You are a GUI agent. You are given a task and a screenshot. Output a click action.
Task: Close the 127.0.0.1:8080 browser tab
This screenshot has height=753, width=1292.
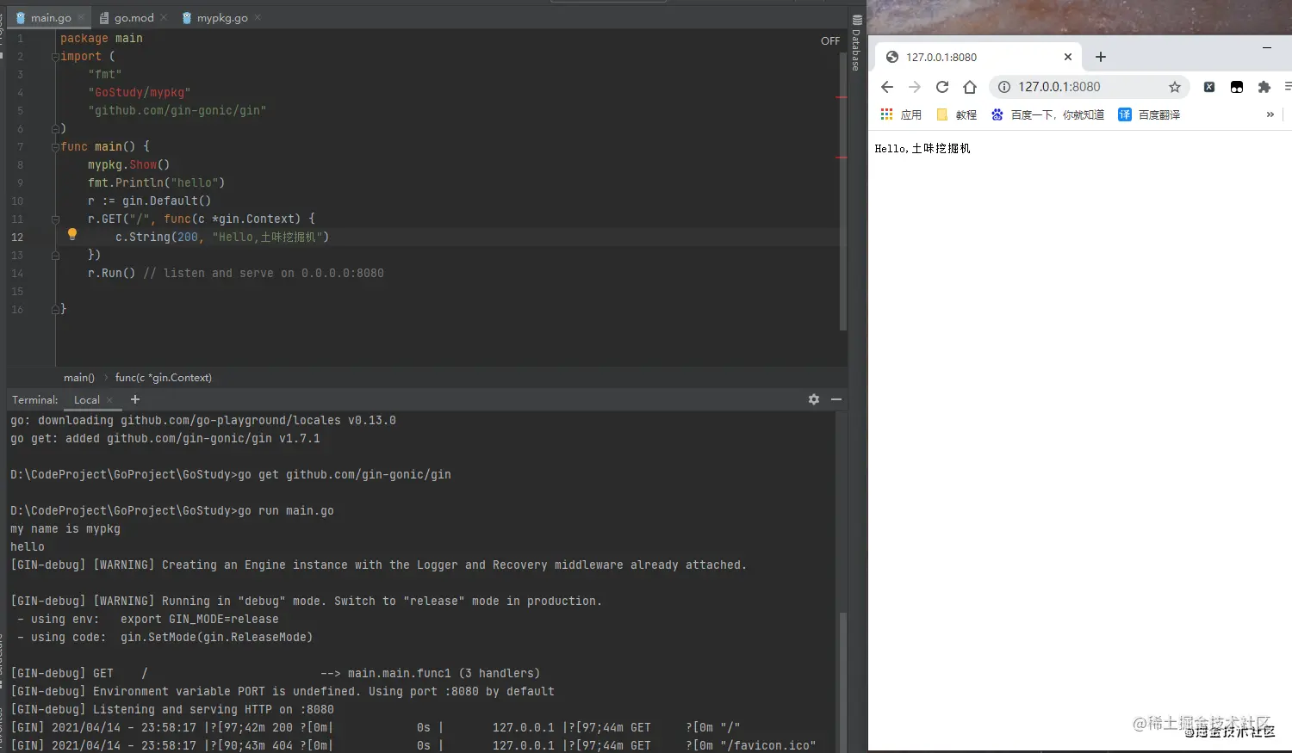coord(1068,57)
